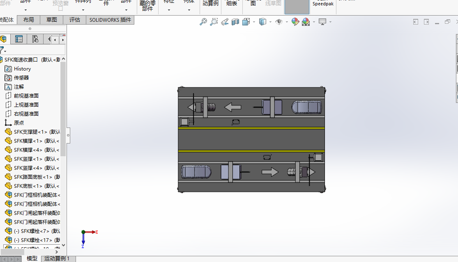The image size is (458, 262).
Task: Open the 运动算例 1 bottom tab
Action: [57, 259]
